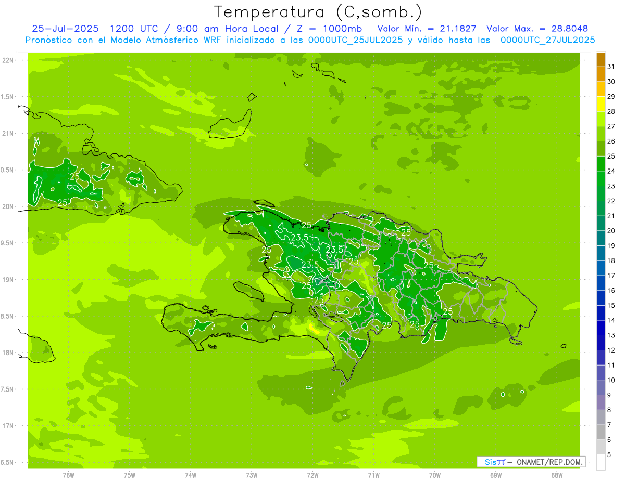The width and height of the screenshot is (625, 482).
Task: Click the '71W' longitude axis label
Action: [373, 475]
